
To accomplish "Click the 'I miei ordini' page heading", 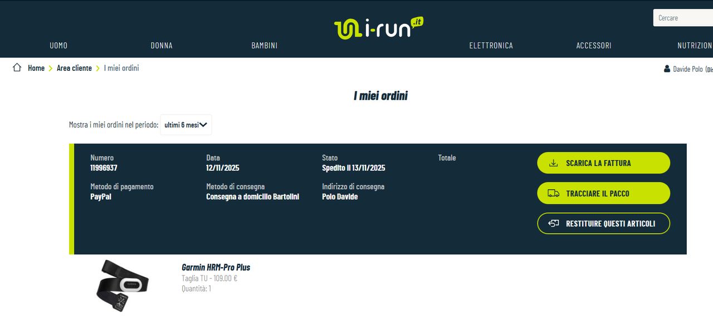I will coord(381,96).
